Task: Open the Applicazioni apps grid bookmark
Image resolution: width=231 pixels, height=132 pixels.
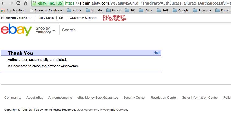Action: tap(13, 10)
